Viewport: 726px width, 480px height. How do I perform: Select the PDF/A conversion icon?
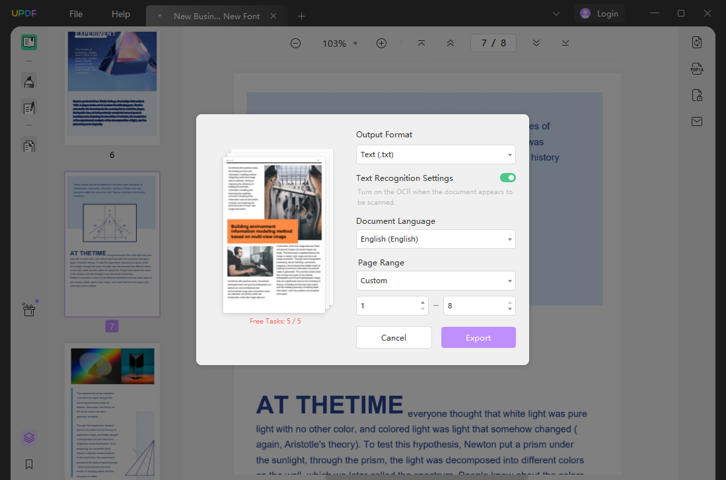pos(697,69)
